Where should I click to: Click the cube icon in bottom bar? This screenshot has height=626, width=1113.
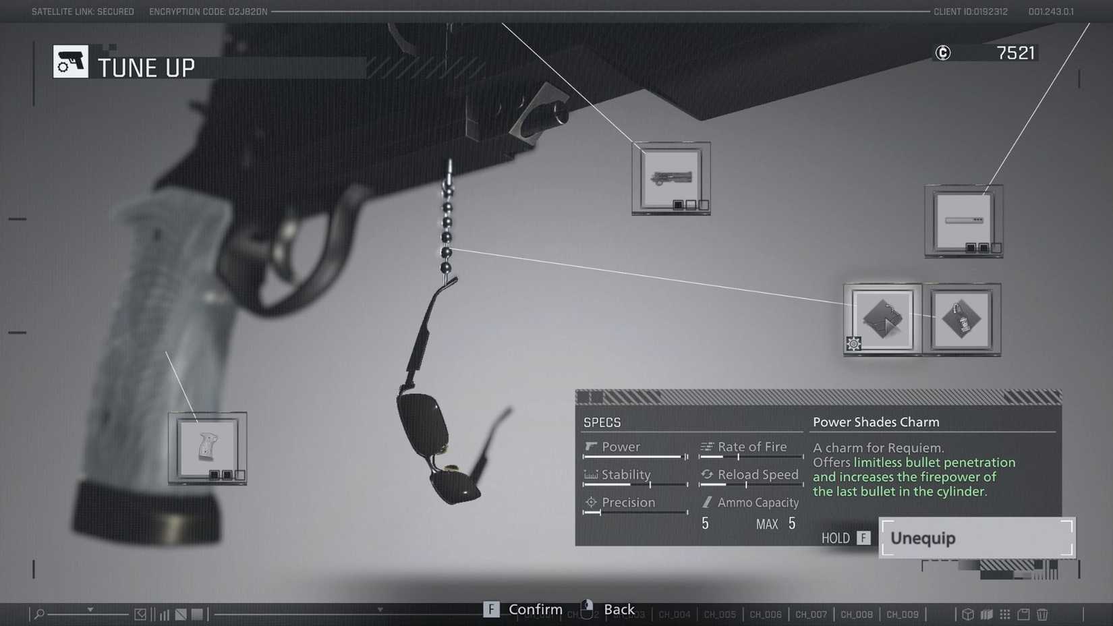click(968, 614)
